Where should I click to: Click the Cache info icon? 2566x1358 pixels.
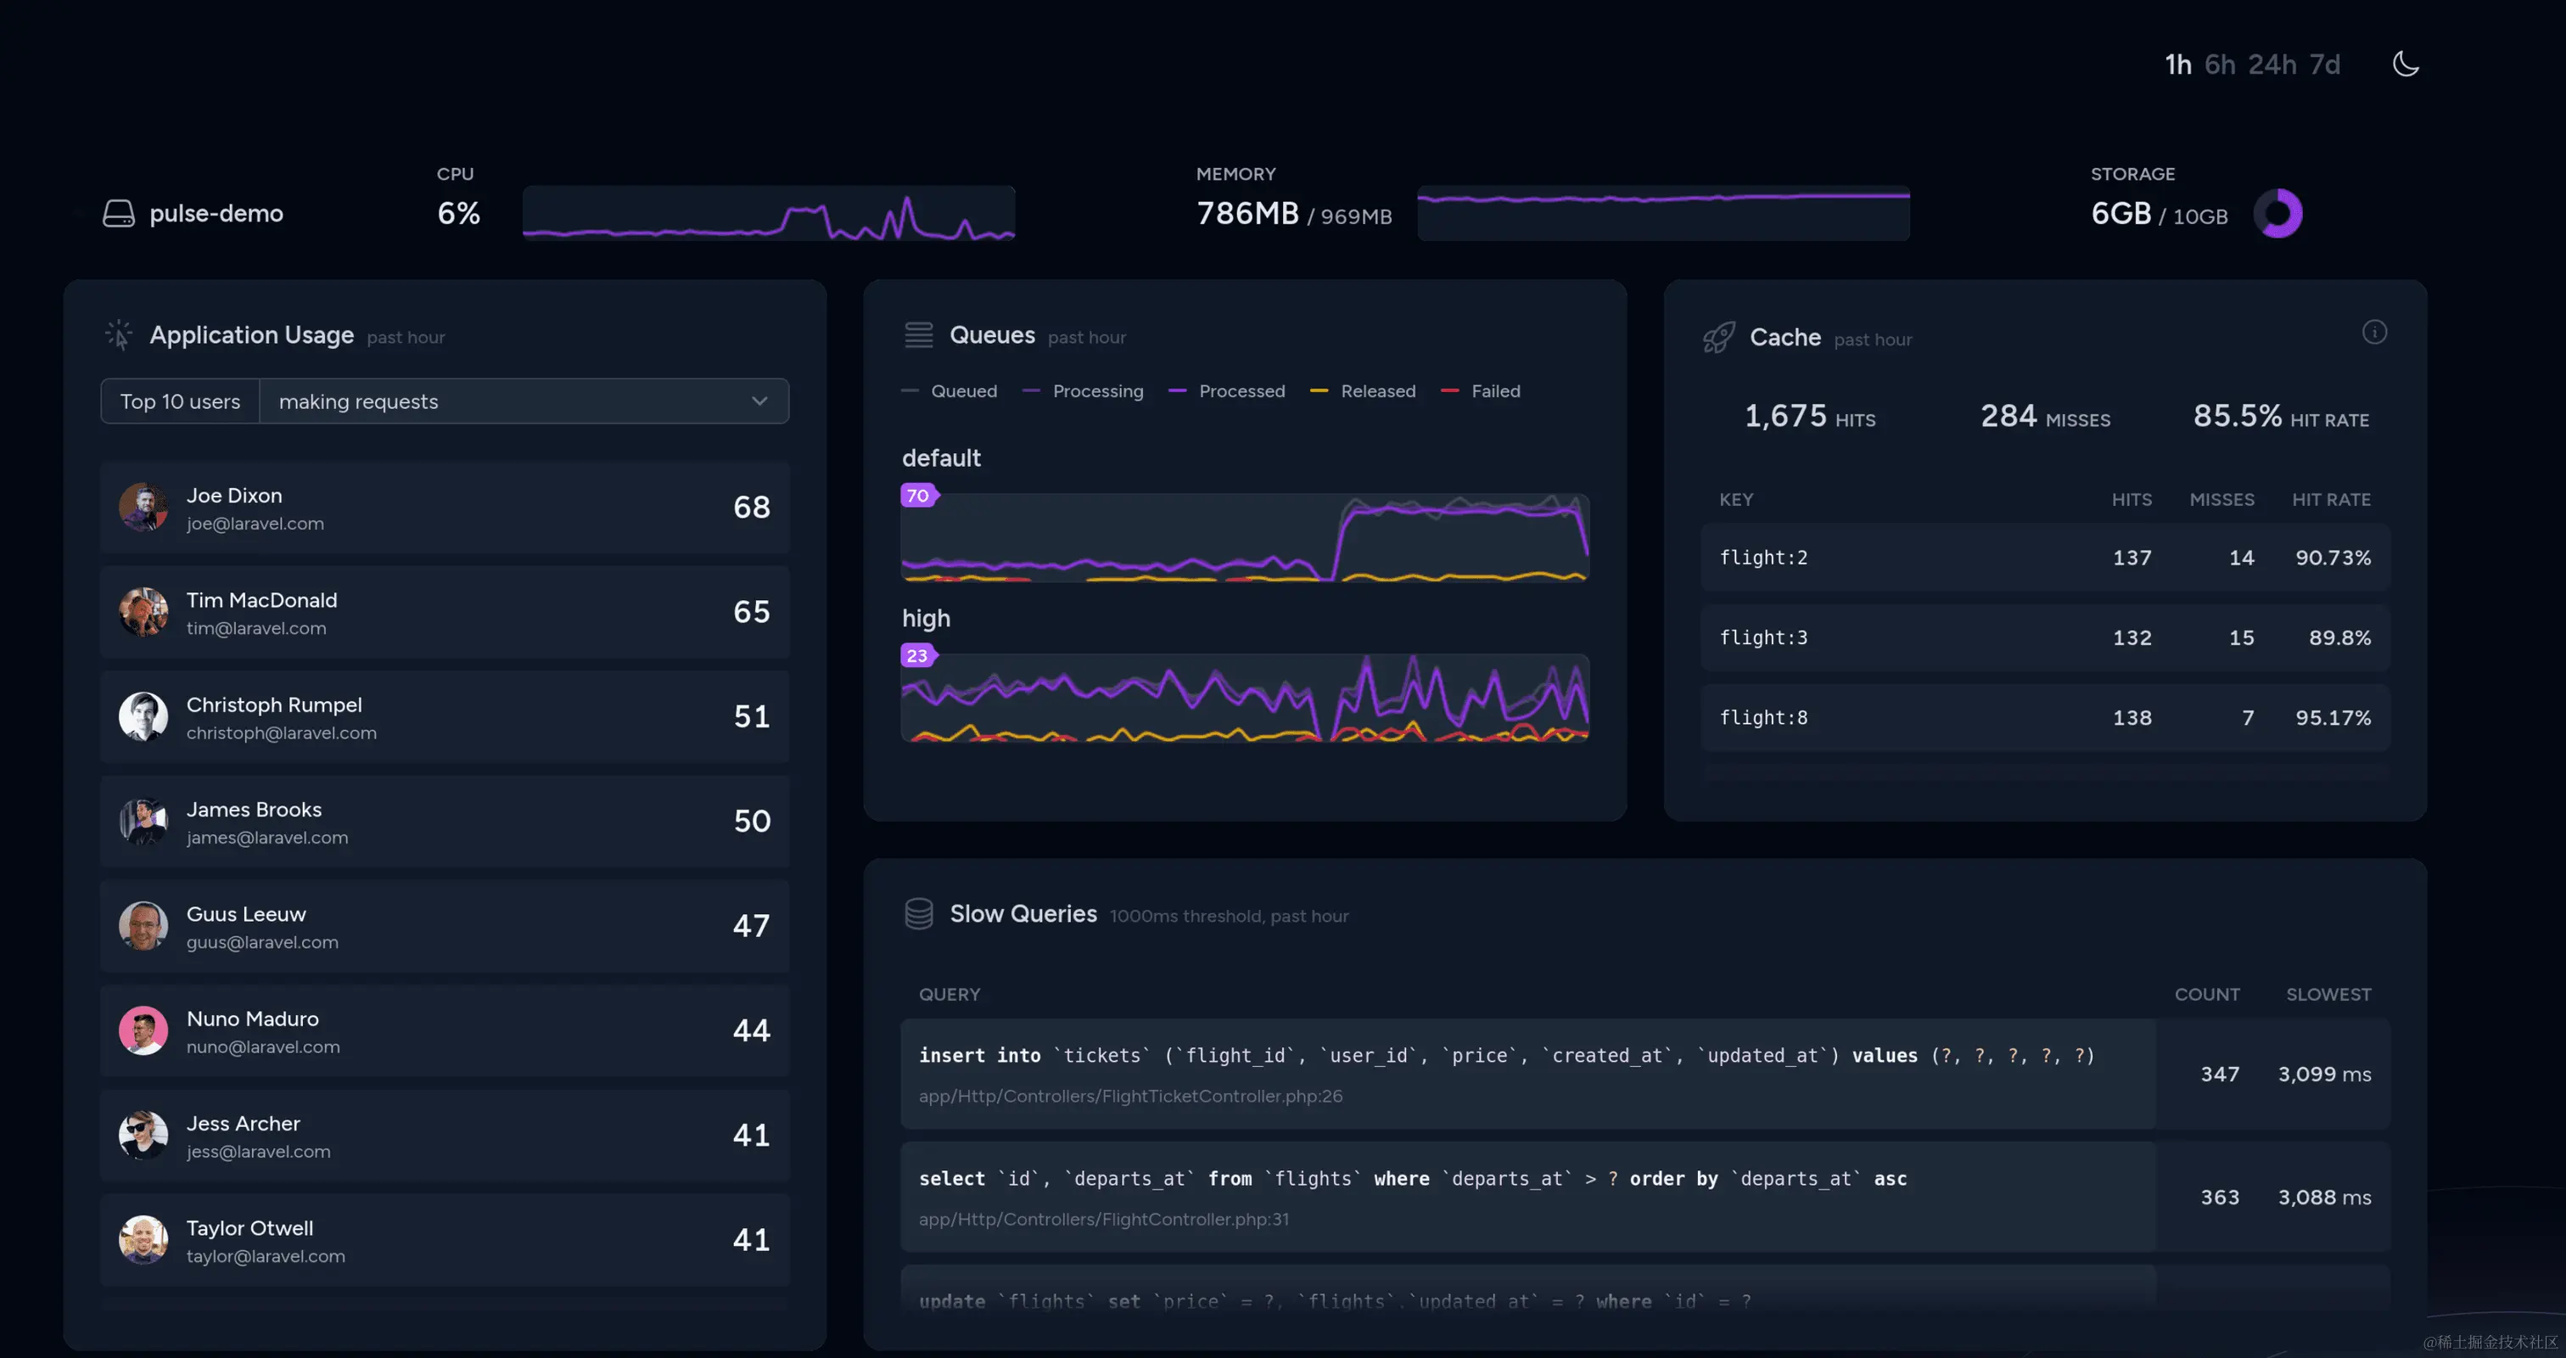(x=2373, y=332)
